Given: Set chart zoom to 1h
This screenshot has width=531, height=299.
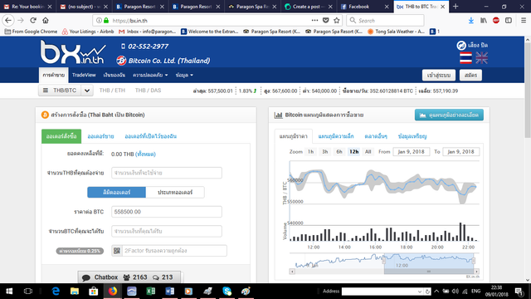Looking at the screenshot, I should (x=310, y=151).
